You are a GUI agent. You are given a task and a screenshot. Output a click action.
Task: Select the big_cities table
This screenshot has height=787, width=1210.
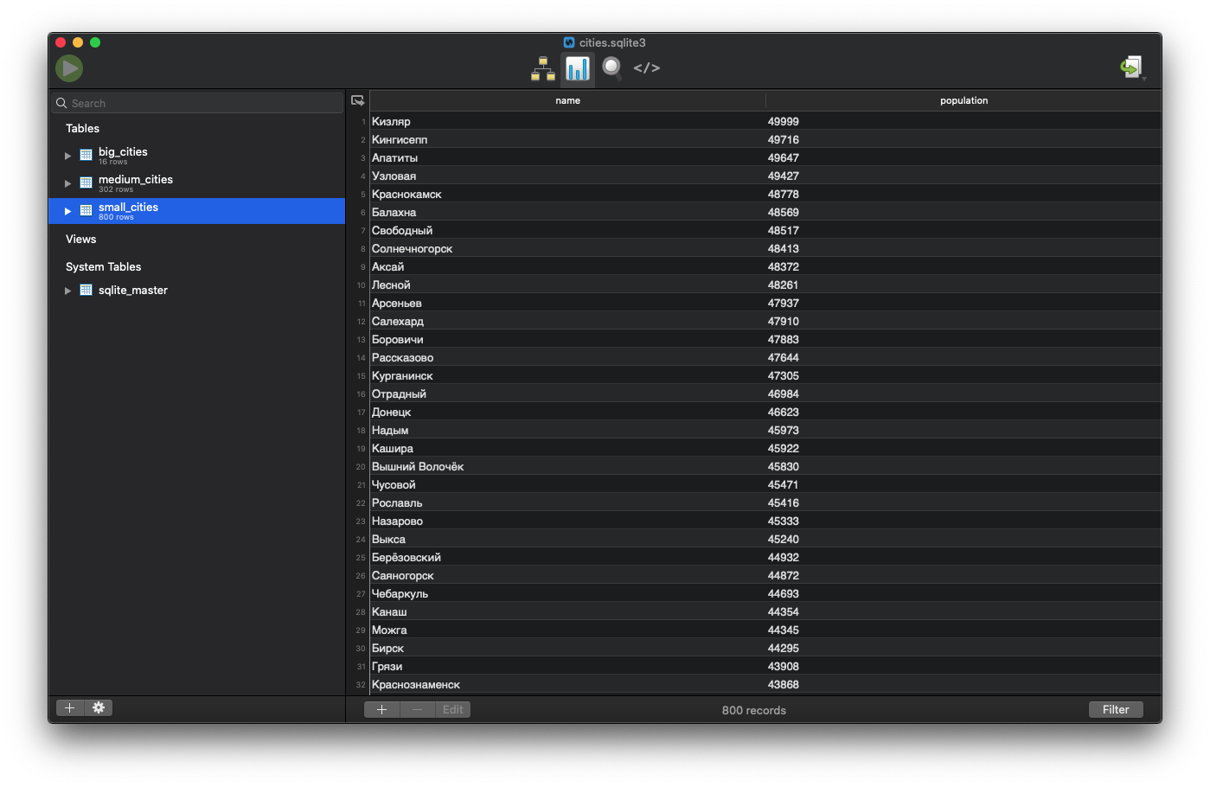tap(197, 156)
